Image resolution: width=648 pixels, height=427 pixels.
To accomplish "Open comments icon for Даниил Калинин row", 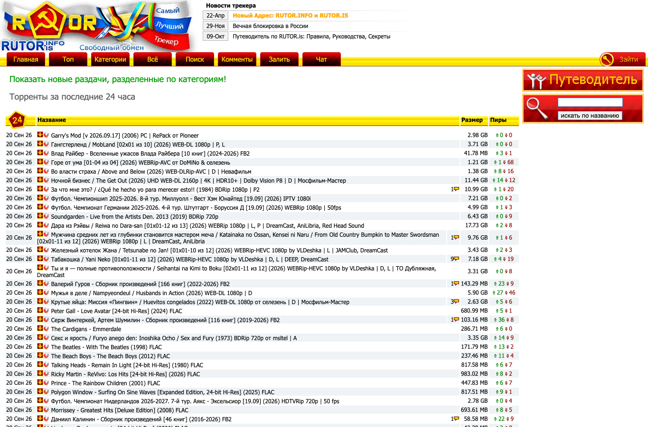I will point(456,419).
